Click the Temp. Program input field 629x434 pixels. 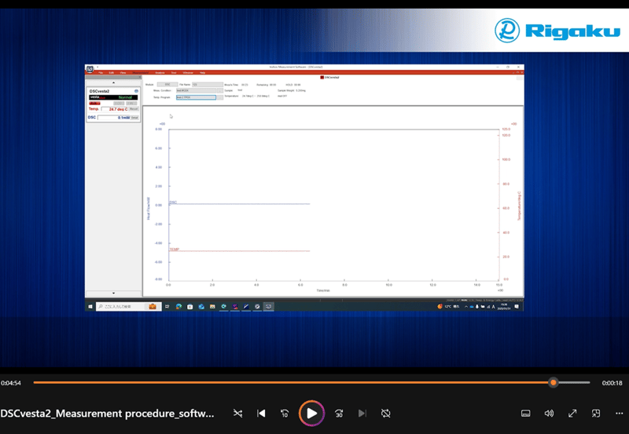tap(196, 97)
